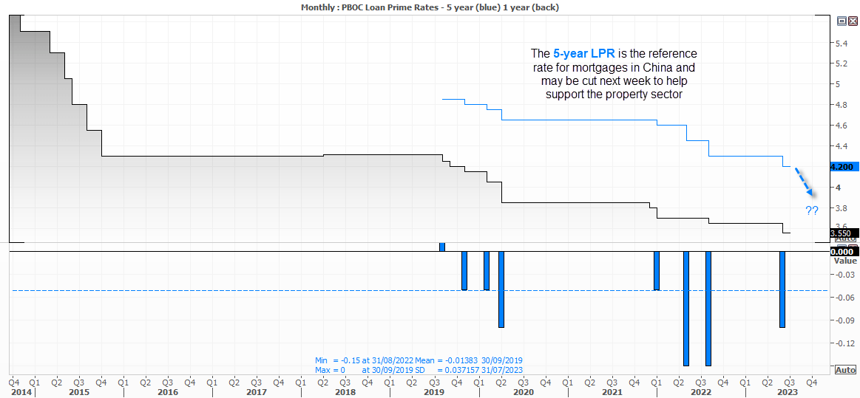
Task: Click the 2020 year label
Action: coord(524,393)
